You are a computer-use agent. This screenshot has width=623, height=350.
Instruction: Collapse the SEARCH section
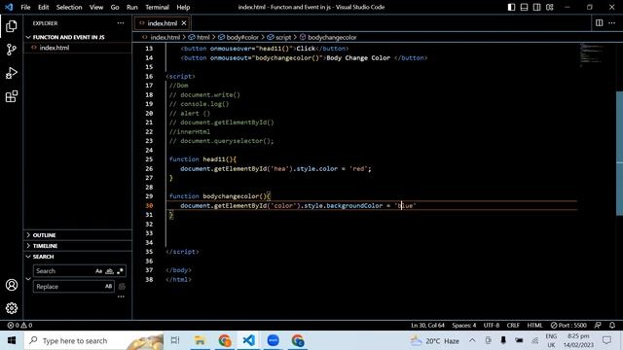78,257
